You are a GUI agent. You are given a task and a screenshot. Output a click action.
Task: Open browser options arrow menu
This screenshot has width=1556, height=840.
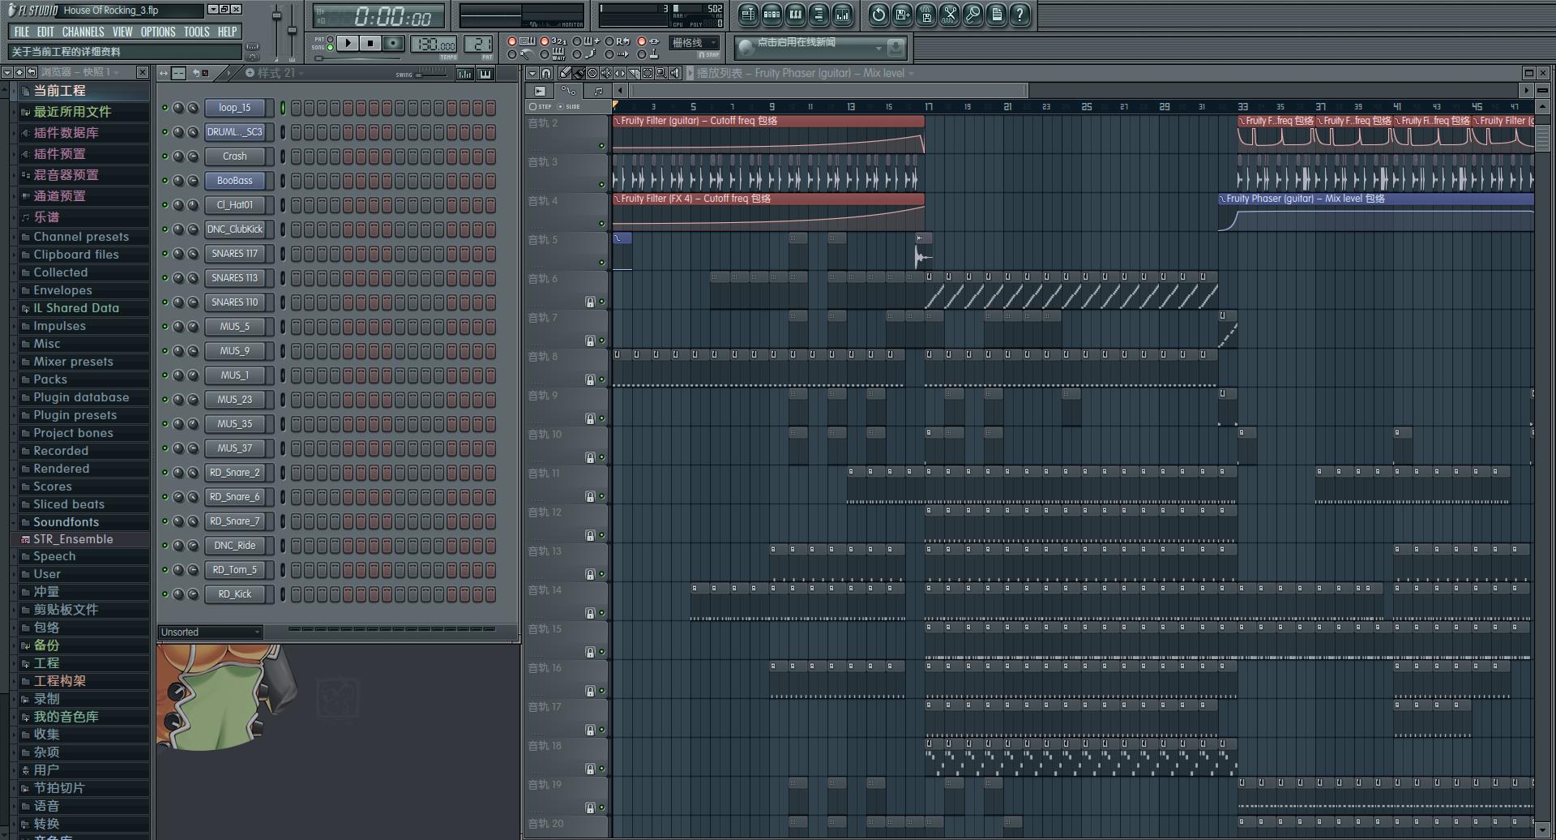7,72
